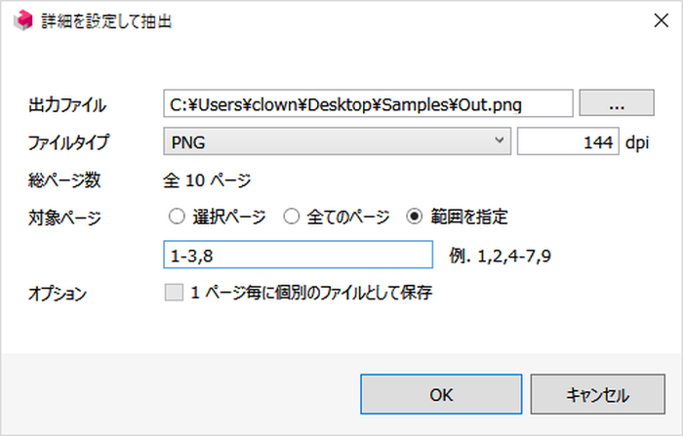This screenshot has height=436, width=683.
Task: Click the example text 例. 1,2,4-7,9
Action: click(x=500, y=256)
